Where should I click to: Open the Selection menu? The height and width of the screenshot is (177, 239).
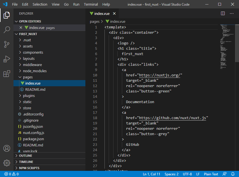tap(40, 4)
